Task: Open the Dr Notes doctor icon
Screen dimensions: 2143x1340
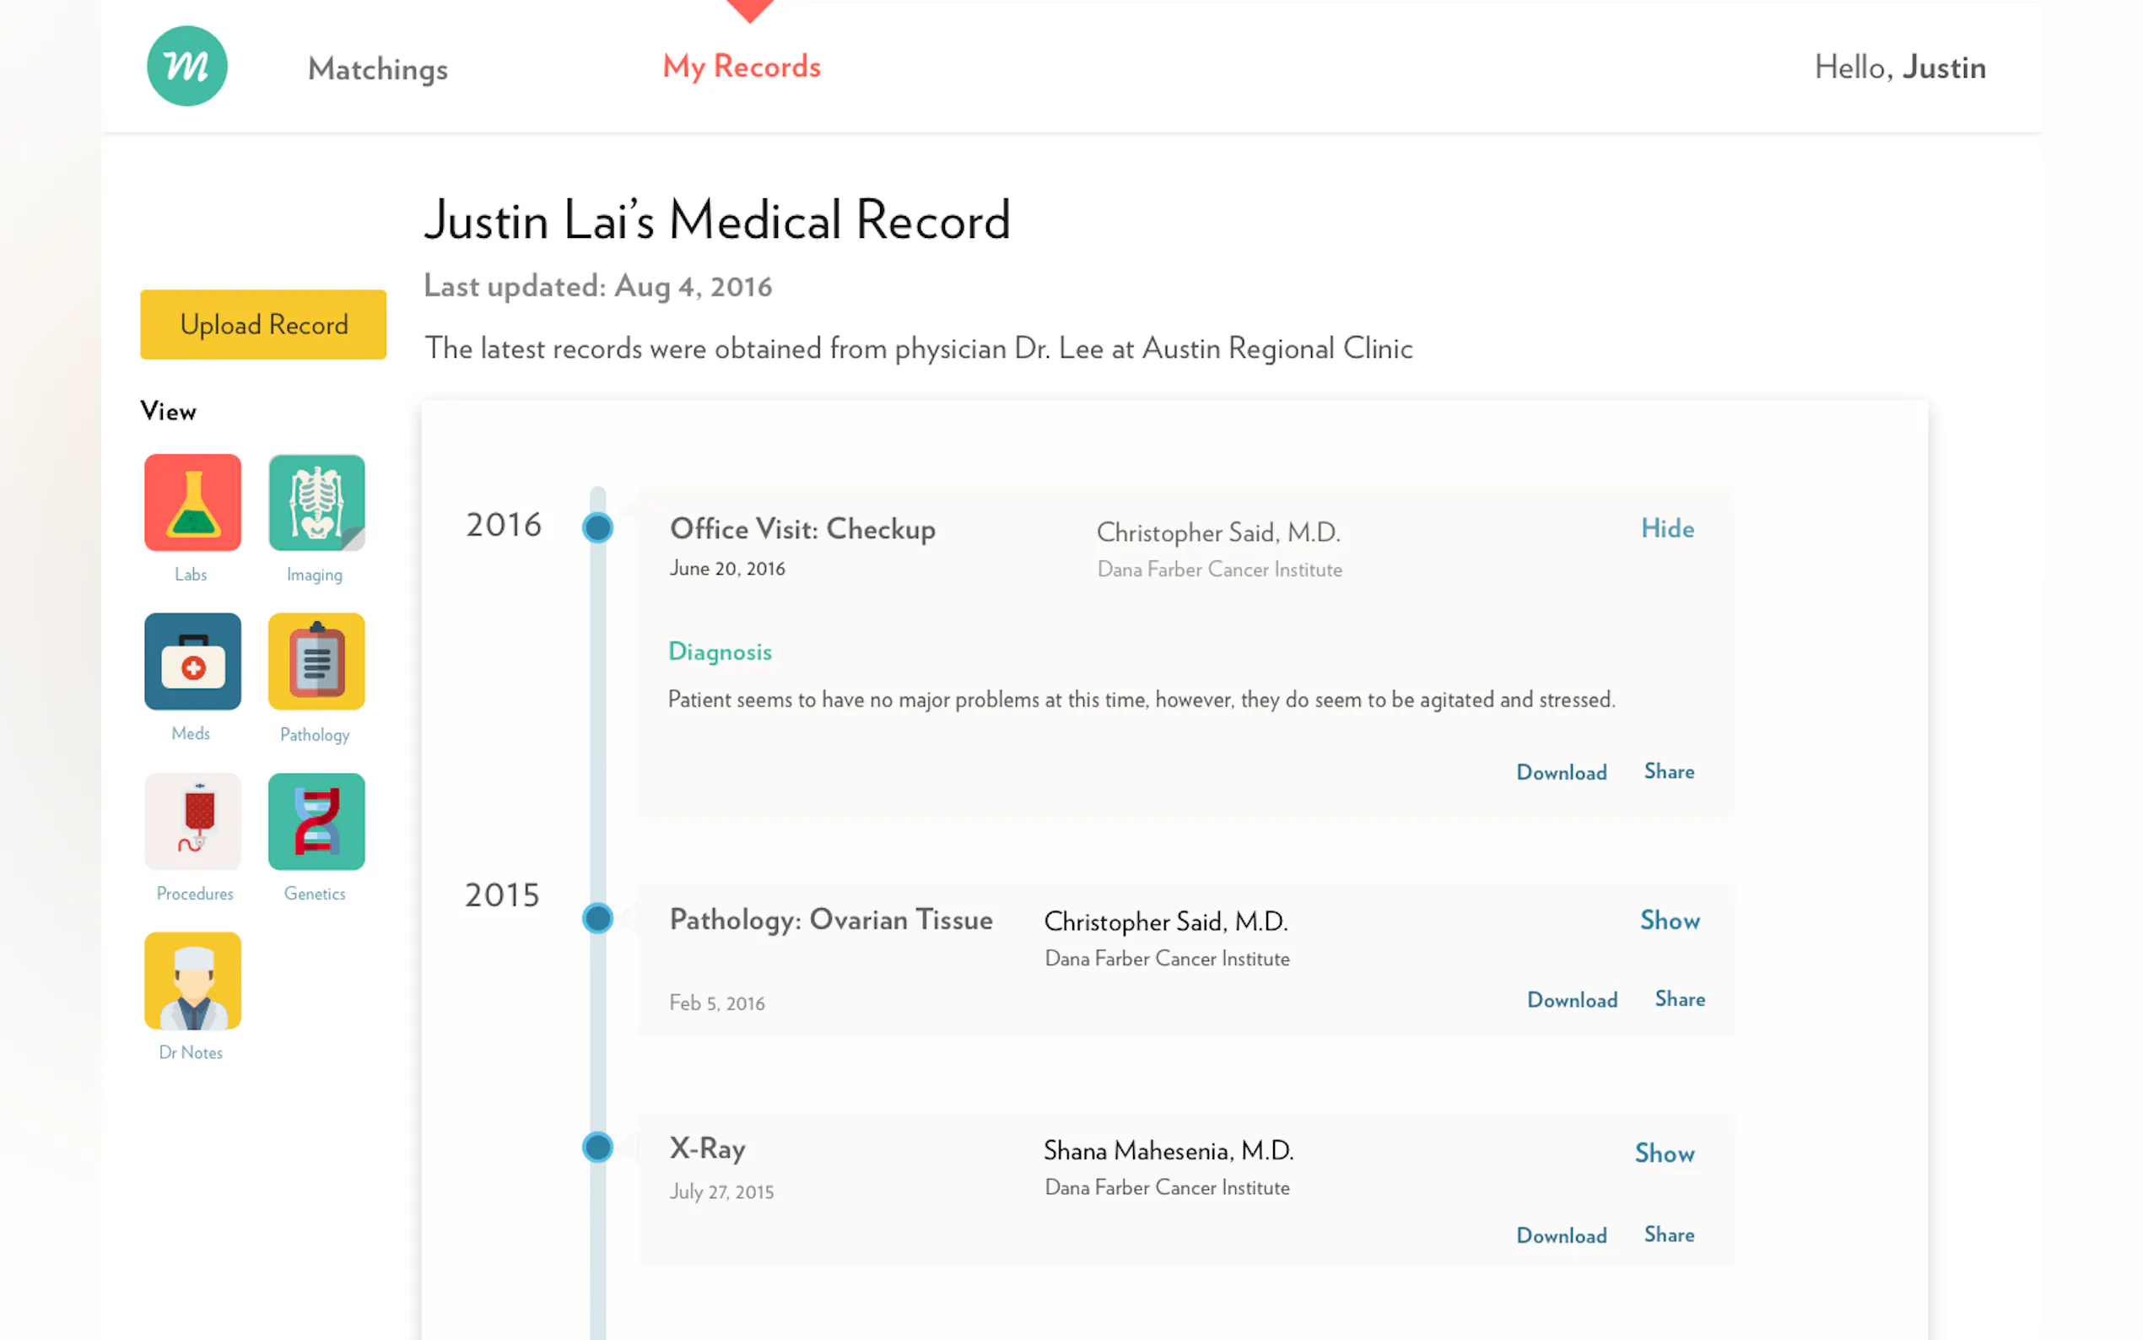Action: click(192, 981)
